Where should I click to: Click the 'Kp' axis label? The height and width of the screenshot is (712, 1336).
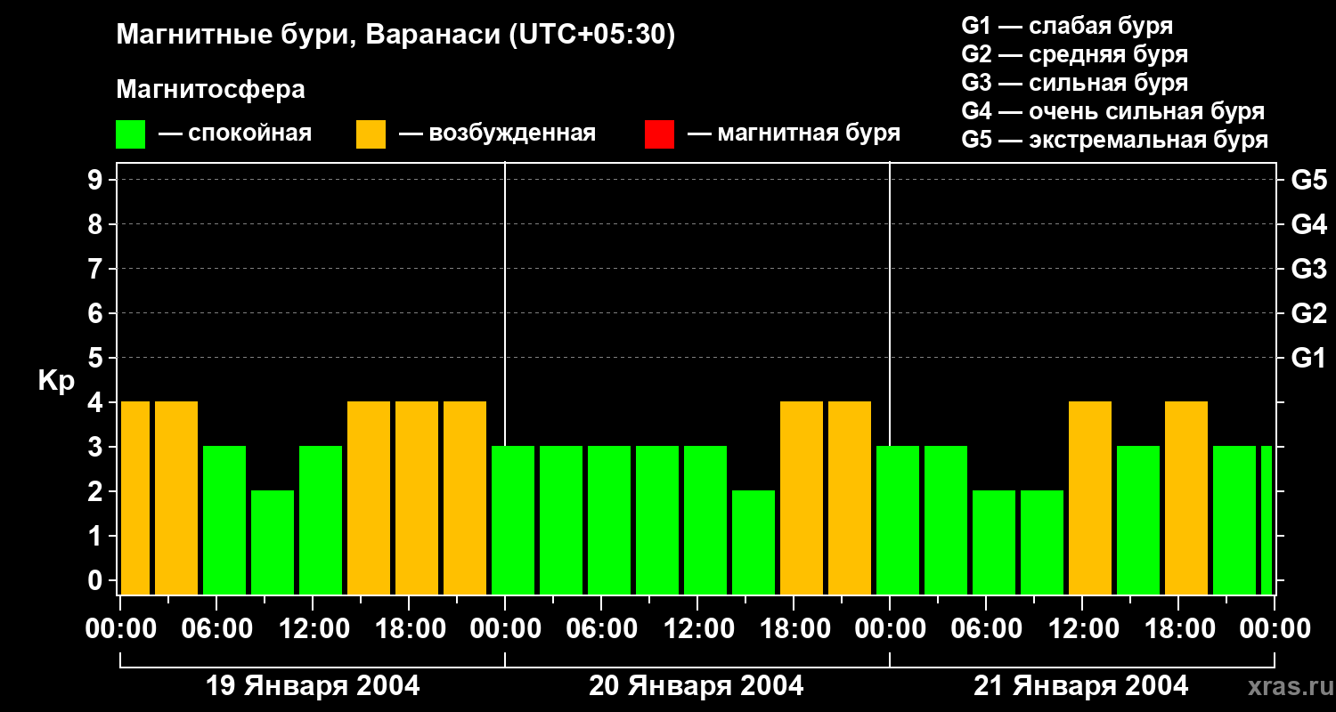(x=56, y=381)
